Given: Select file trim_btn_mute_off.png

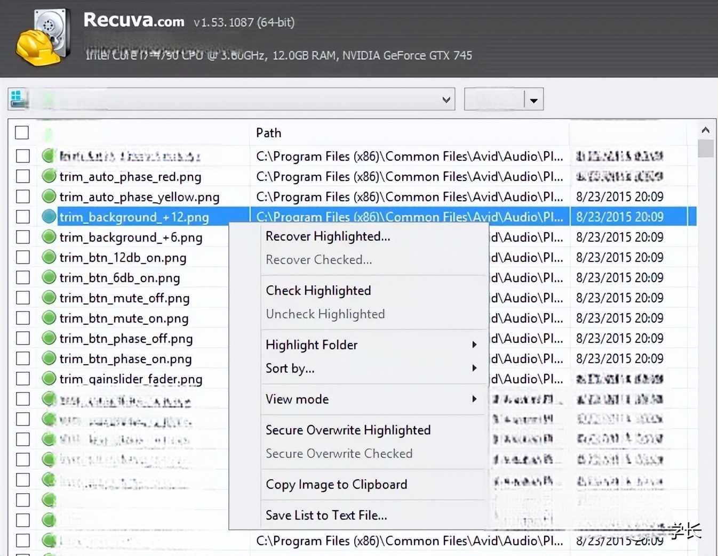Looking at the screenshot, I should pyautogui.click(x=124, y=298).
